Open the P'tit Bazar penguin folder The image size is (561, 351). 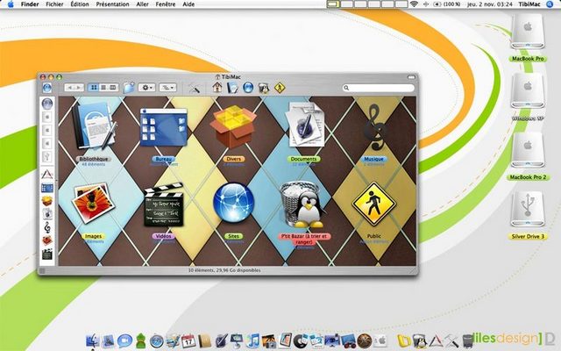tap(303, 204)
